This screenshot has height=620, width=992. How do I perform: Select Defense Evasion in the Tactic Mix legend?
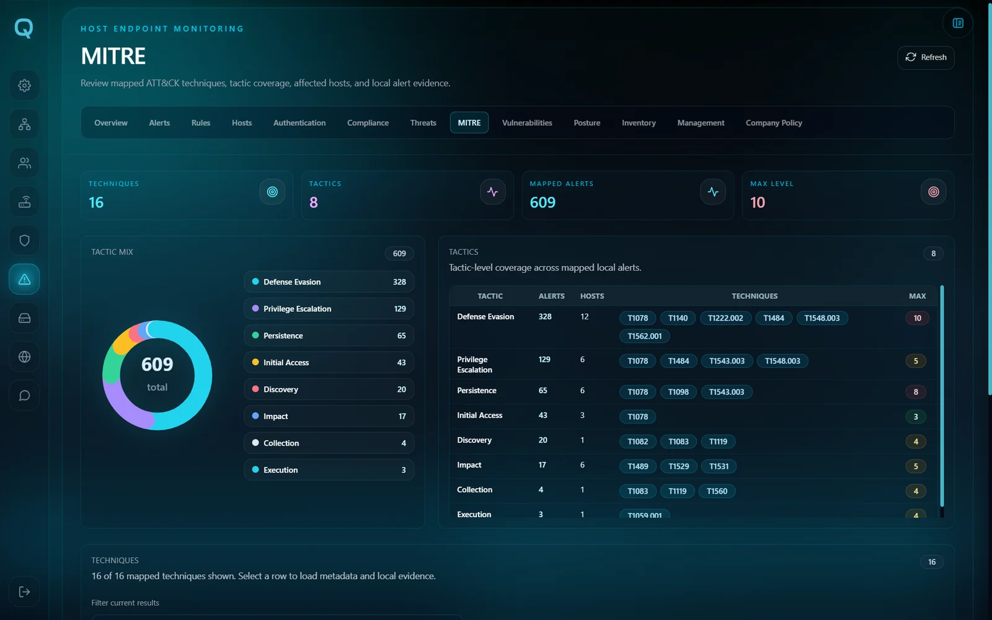tap(329, 281)
